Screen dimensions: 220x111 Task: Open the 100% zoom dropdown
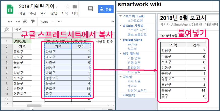click(x=47, y=22)
